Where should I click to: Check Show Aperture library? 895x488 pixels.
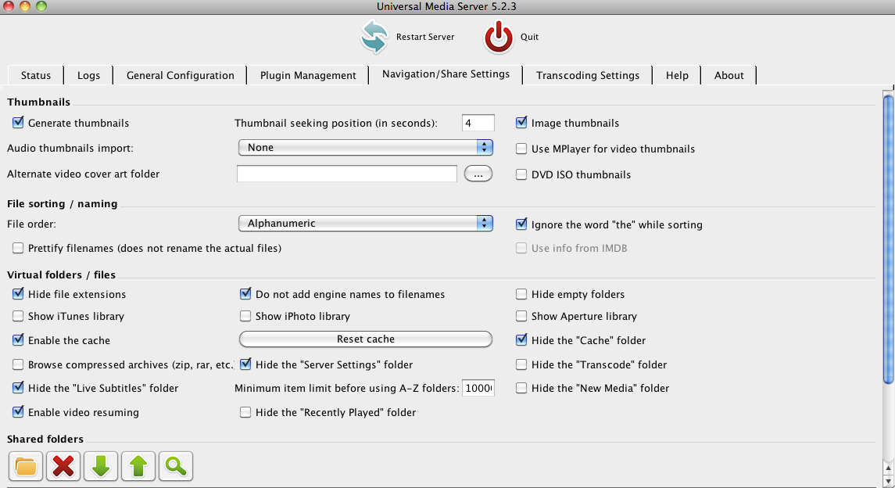click(x=521, y=316)
